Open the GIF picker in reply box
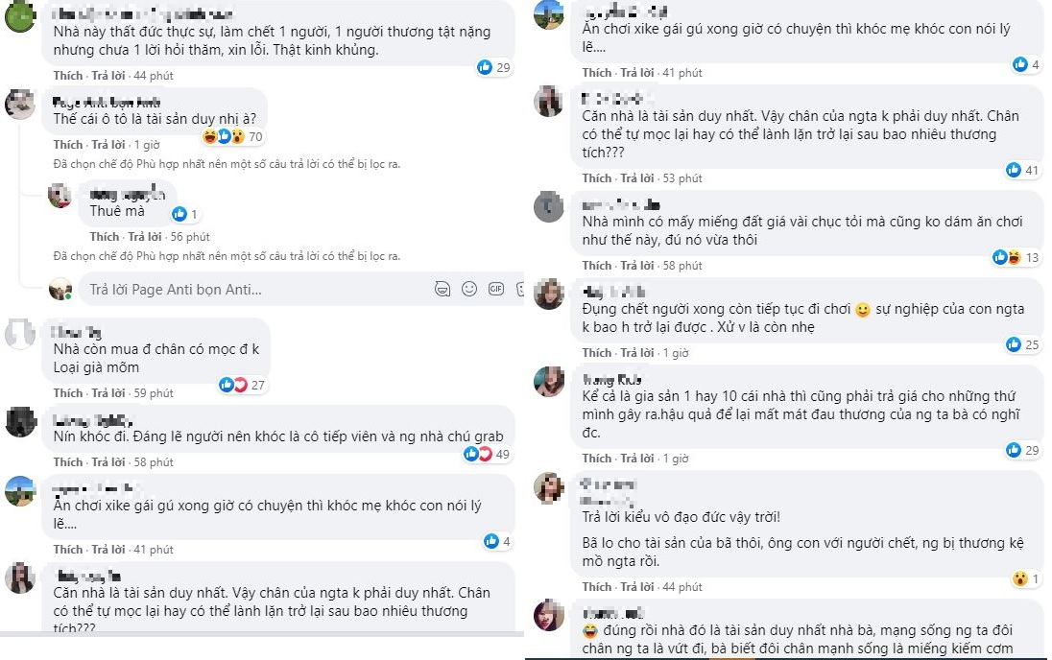 [496, 288]
